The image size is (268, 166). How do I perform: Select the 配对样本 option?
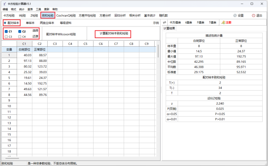tap(11, 23)
